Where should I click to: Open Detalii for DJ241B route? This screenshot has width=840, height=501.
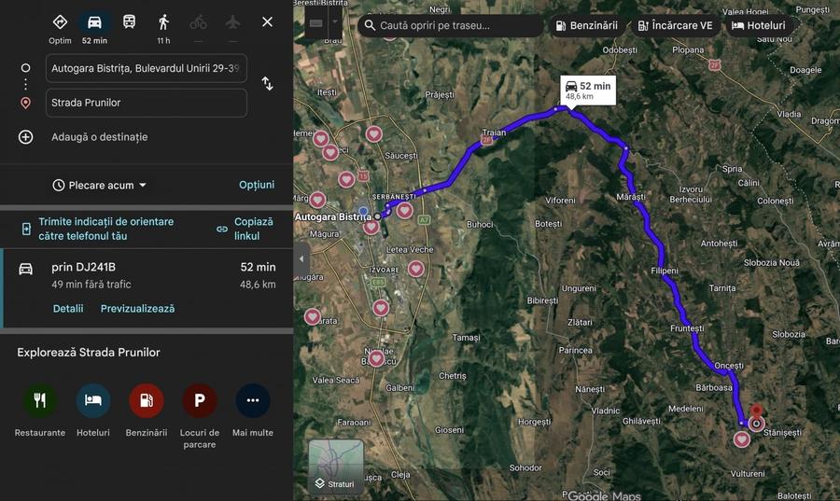[x=68, y=308]
